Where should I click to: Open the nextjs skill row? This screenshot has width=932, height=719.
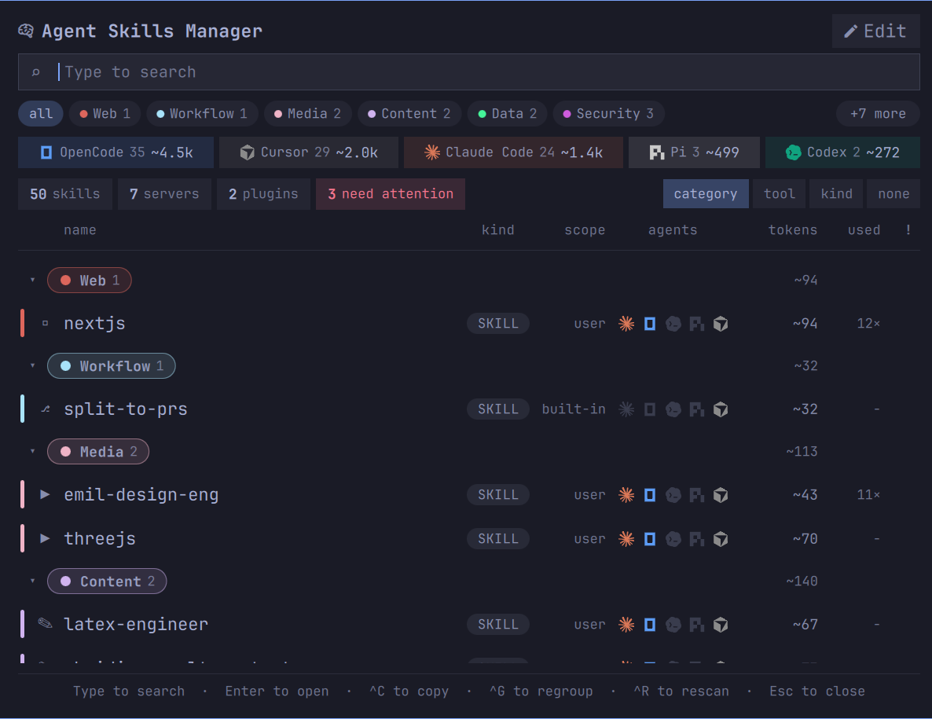[469, 323]
